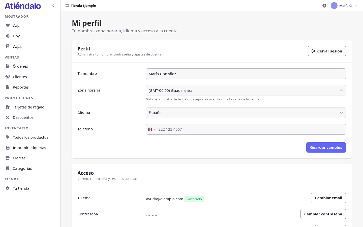363x227 pixels.
Task: Click the Acceso section heading
Action: coord(86,173)
